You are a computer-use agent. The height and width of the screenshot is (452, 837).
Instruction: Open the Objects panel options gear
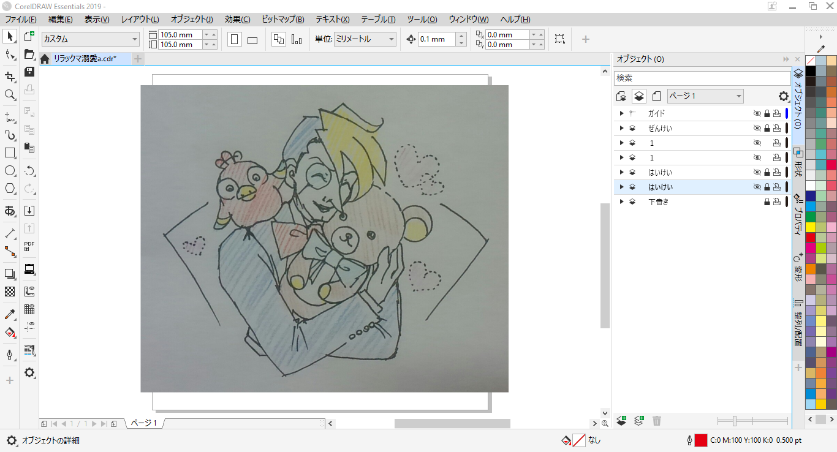click(x=783, y=96)
